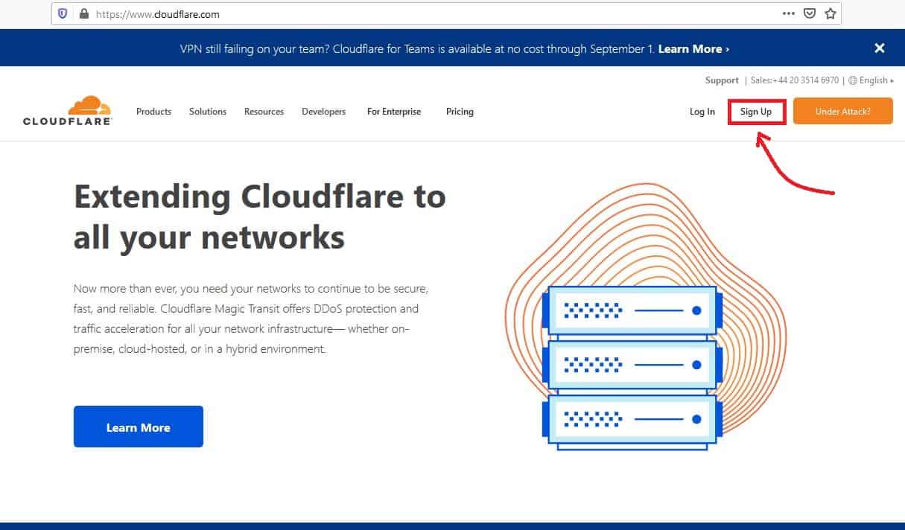Open the Developers menu
Image resolution: width=905 pixels, height=530 pixels.
pos(323,112)
